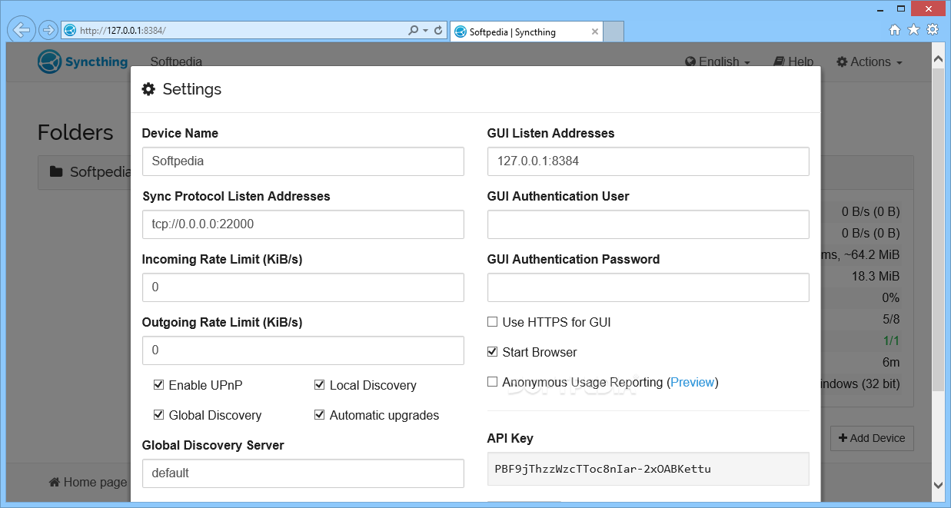Click the GUI Authentication User field
Screen dimensions: 951x508
coord(648,224)
